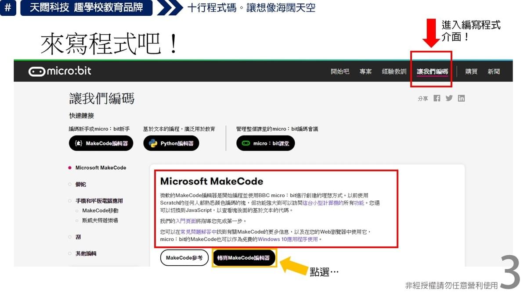Select 其他編輯 in the sidebar

86,253
